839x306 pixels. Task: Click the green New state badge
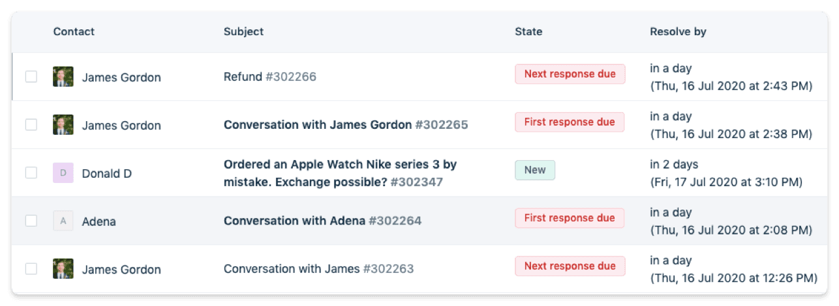535,171
